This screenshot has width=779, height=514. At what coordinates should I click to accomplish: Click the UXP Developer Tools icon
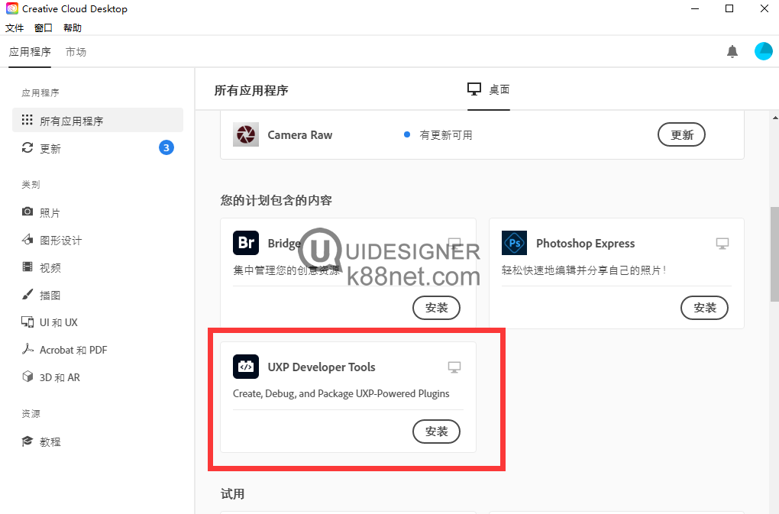(x=246, y=367)
